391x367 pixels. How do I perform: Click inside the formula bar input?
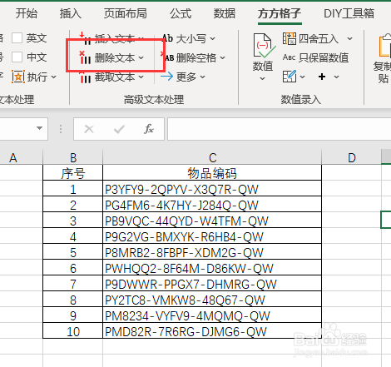point(279,129)
